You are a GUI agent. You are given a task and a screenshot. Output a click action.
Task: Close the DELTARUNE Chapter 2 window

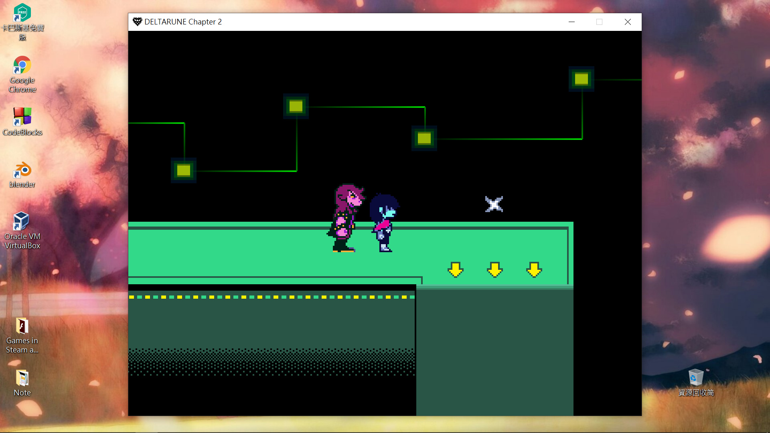(628, 22)
